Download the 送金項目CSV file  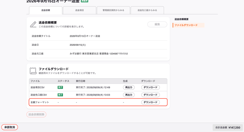150,87
